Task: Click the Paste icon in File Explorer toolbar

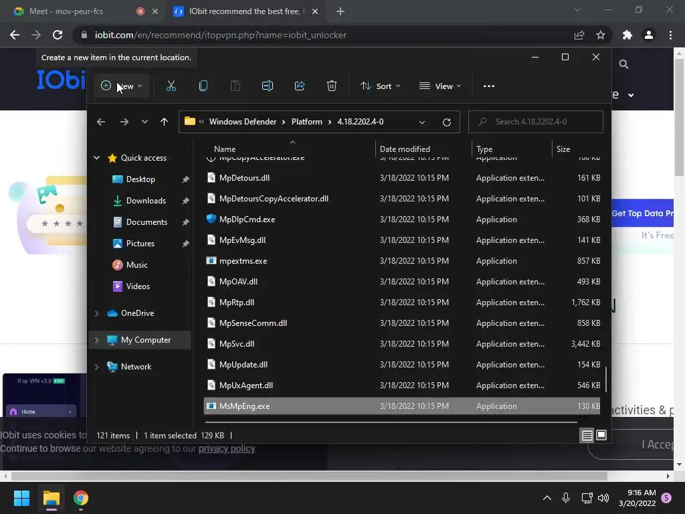Action: (x=235, y=86)
